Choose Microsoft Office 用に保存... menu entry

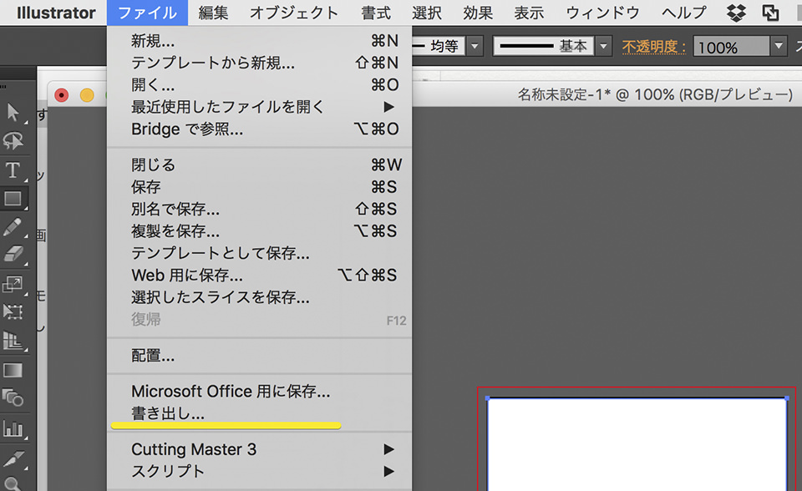(259, 392)
